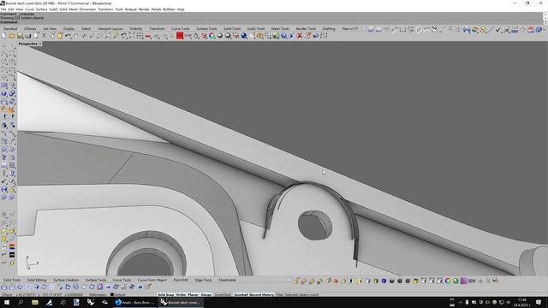Click the red minus line icon
Image resolution: width=548 pixels, height=308 pixels.
[148, 36]
